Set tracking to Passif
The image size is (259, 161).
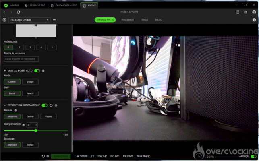[12, 93]
